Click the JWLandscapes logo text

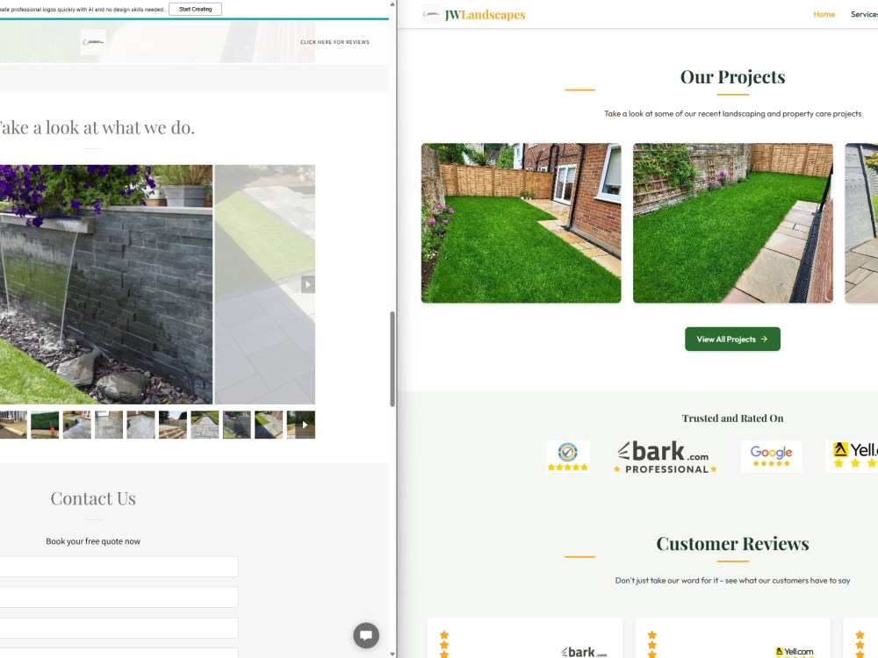[x=485, y=15]
